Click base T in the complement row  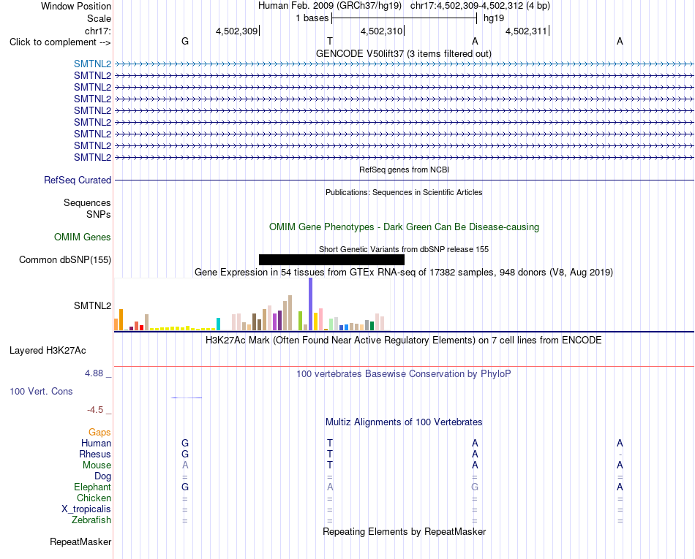(x=330, y=41)
